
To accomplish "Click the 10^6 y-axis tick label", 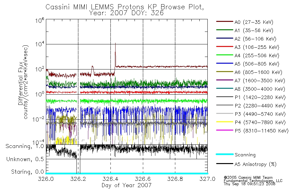I will [40, 20].
